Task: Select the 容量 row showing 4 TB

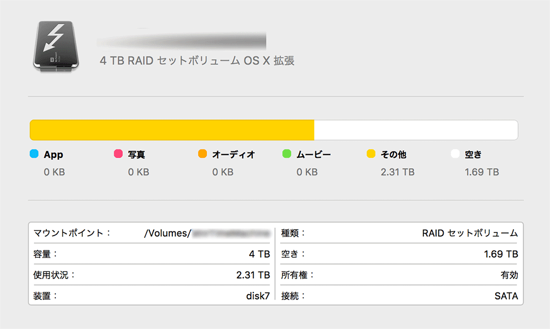Action: tap(151, 254)
